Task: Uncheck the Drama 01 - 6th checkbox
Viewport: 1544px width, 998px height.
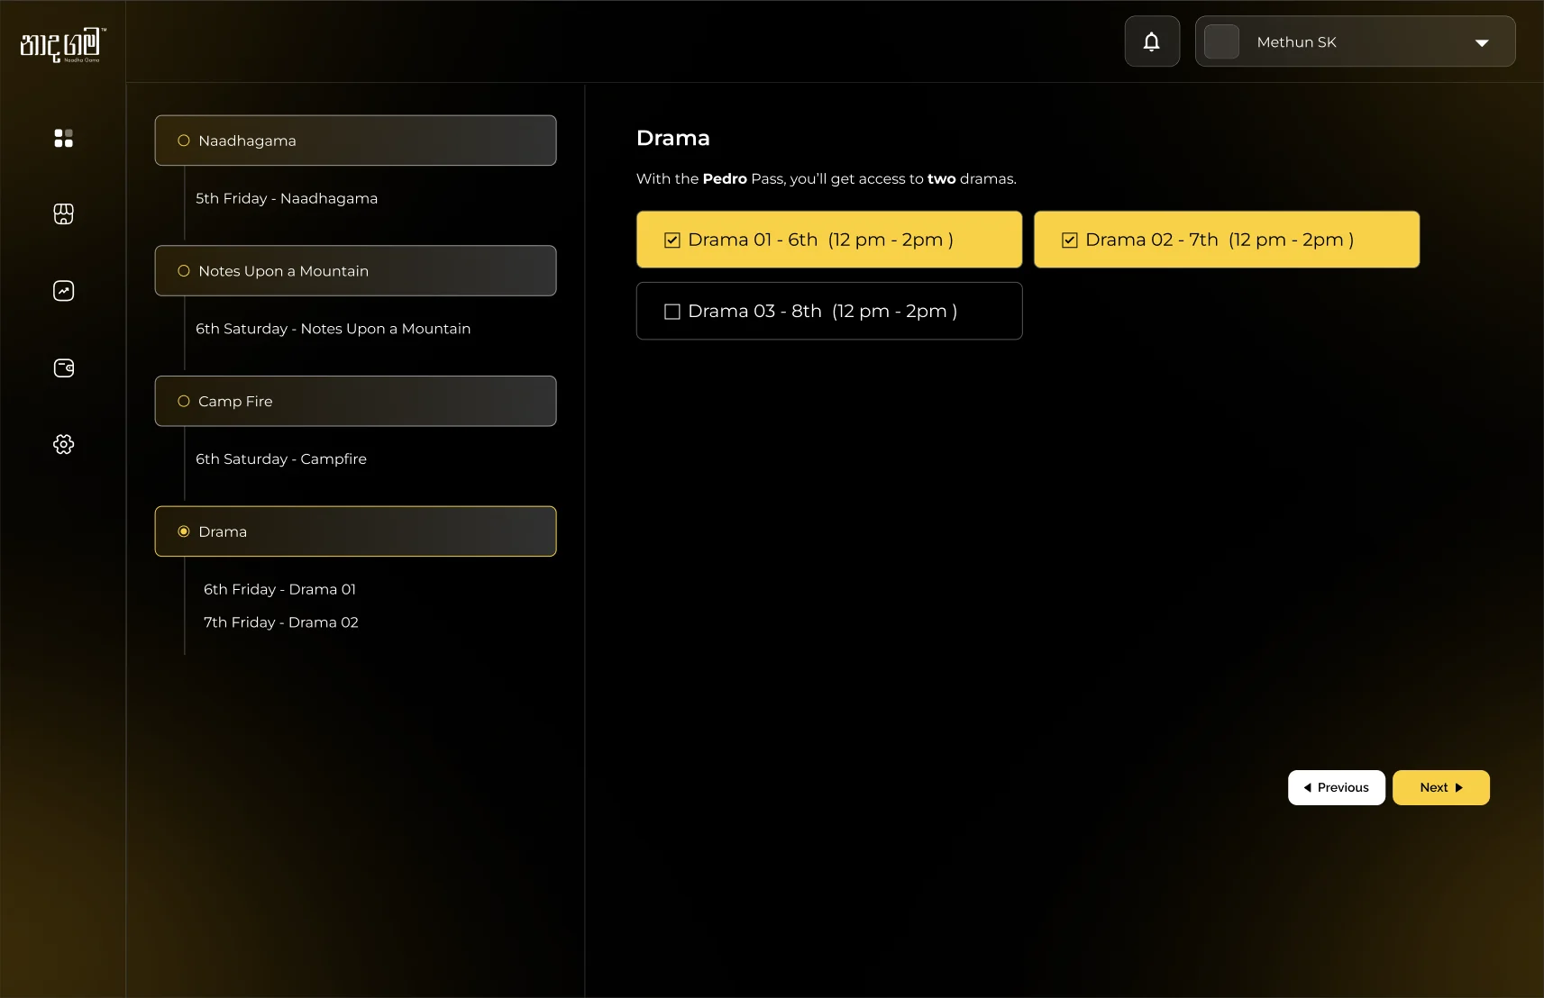Action: (x=672, y=240)
